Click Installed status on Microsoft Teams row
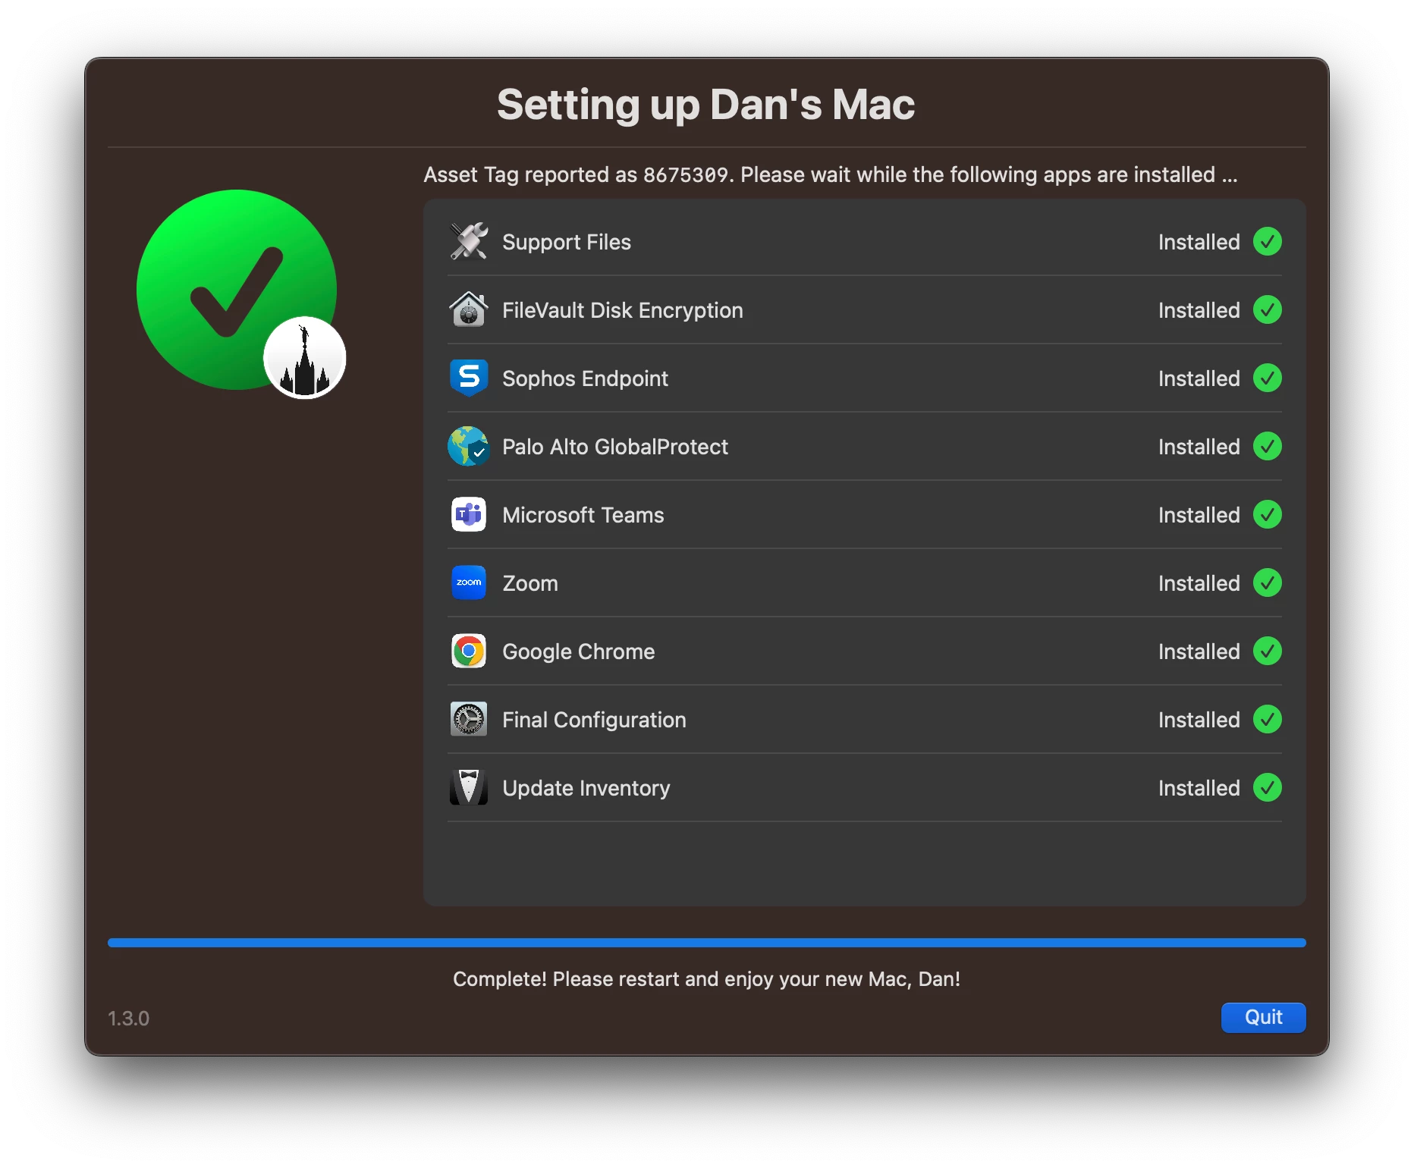The height and width of the screenshot is (1168, 1414). tap(1199, 515)
